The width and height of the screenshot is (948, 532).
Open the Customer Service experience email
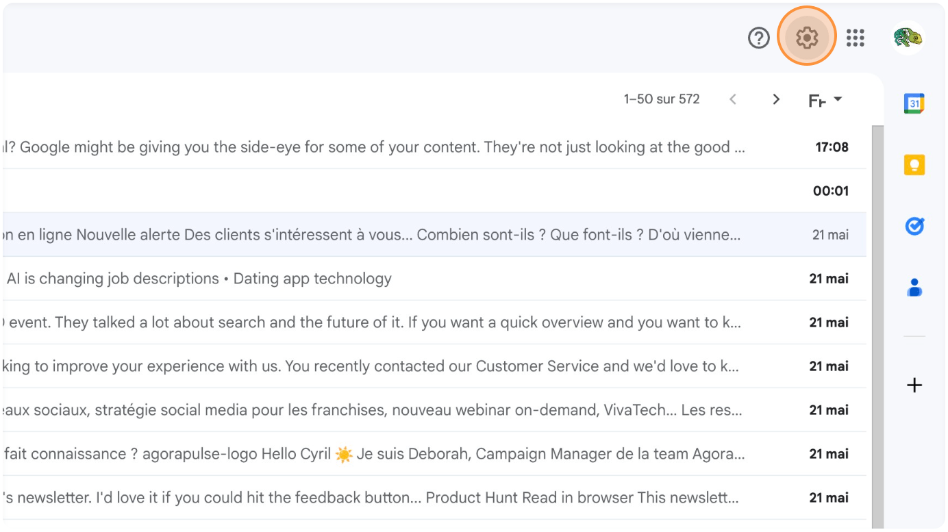pyautogui.click(x=411, y=366)
